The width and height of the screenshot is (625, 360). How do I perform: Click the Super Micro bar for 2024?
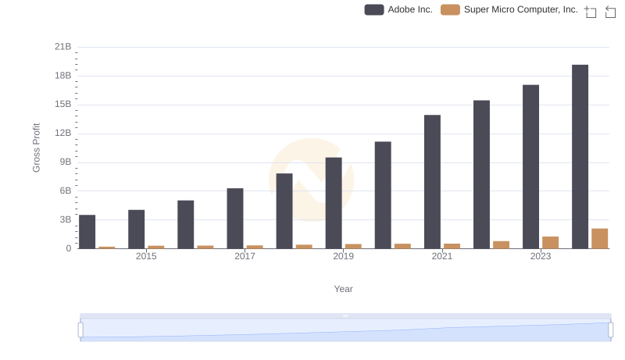(x=599, y=238)
